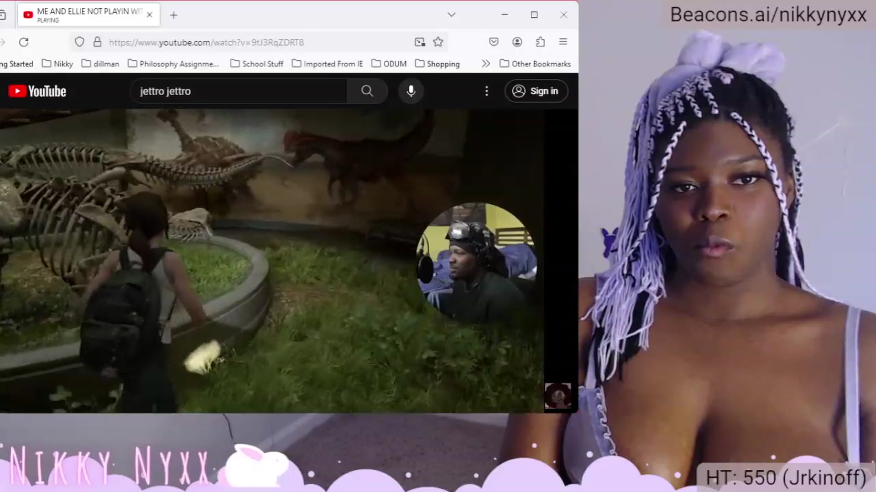Image resolution: width=876 pixels, height=492 pixels.
Task: Open the Firefox hamburger application menu
Action: click(563, 42)
